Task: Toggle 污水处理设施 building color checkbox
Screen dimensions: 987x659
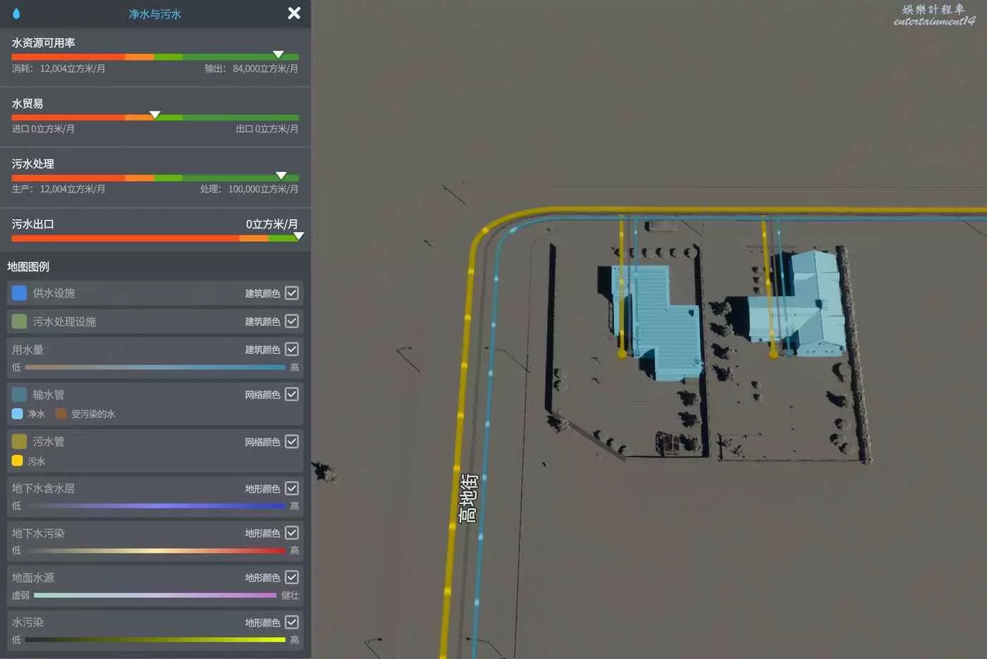Action: (292, 321)
